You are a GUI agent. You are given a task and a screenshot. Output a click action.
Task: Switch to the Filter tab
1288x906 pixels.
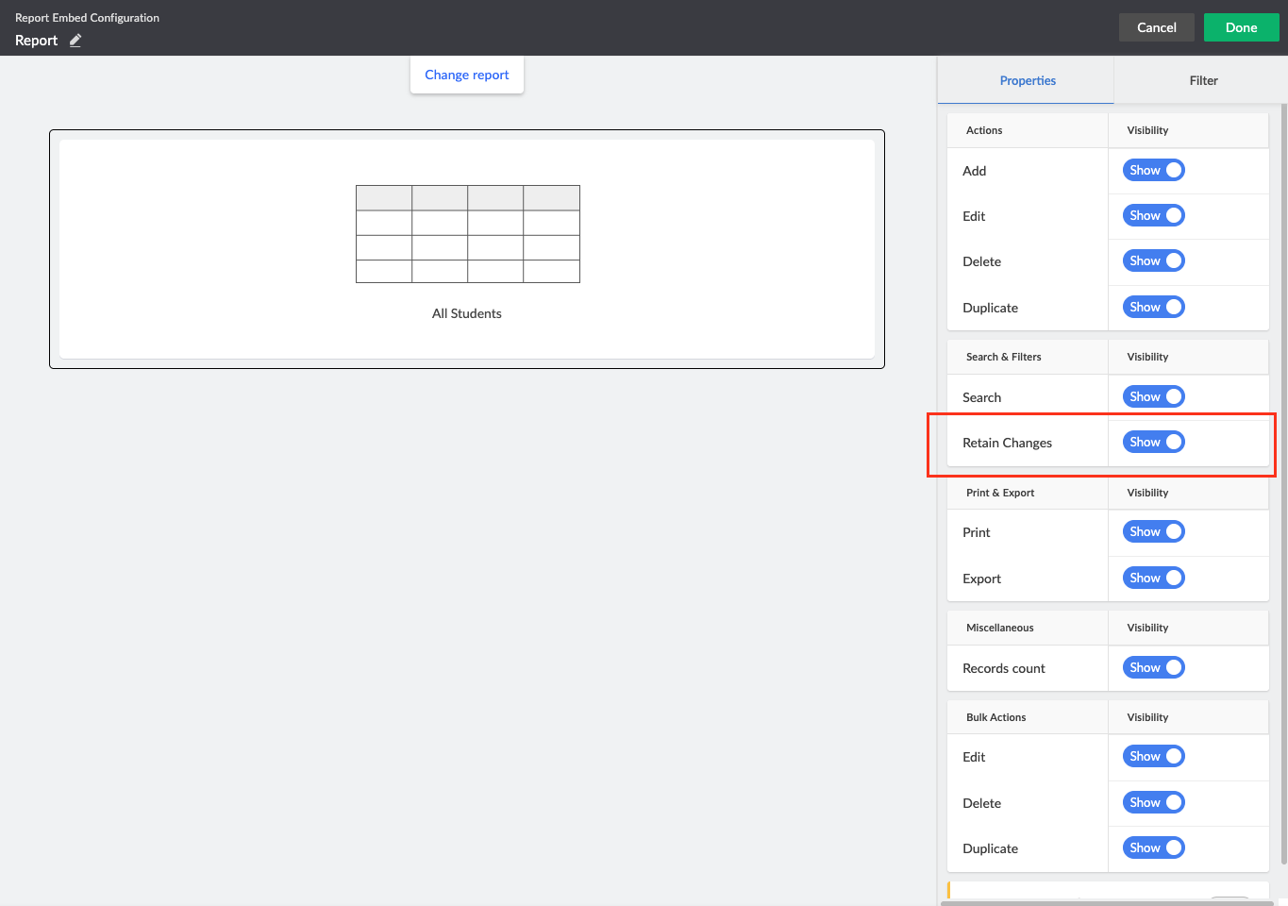coord(1203,80)
